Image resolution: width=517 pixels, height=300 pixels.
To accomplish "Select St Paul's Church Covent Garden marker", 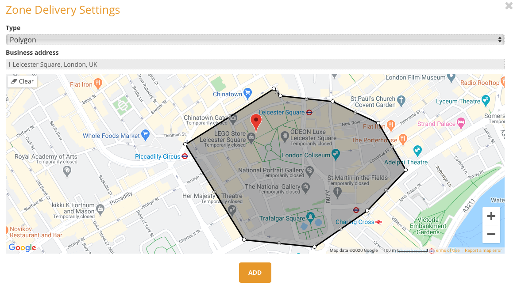I will tap(401, 100).
